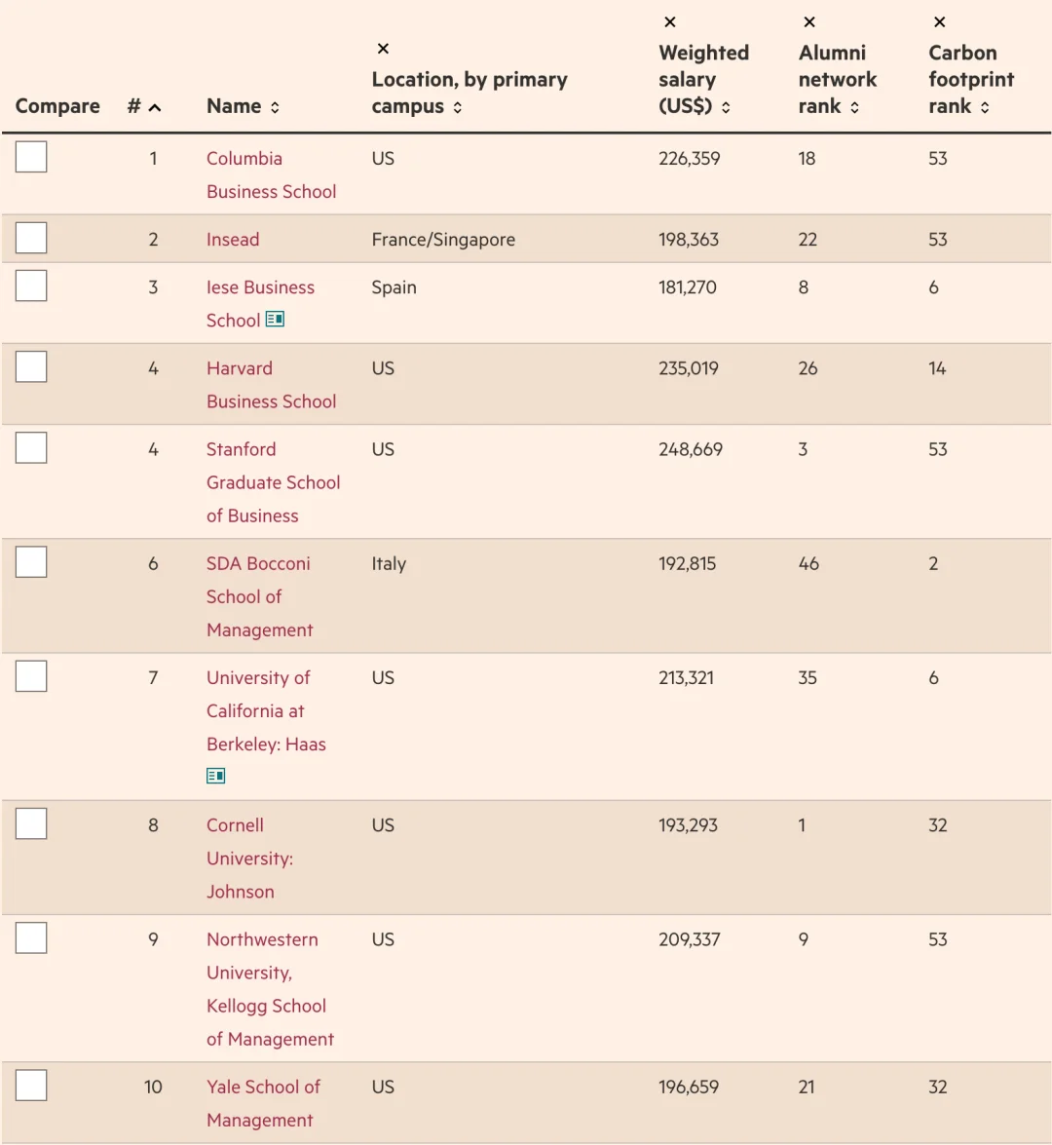The width and height of the screenshot is (1052, 1145).
Task: Click the Compare column header
Action: [x=57, y=106]
